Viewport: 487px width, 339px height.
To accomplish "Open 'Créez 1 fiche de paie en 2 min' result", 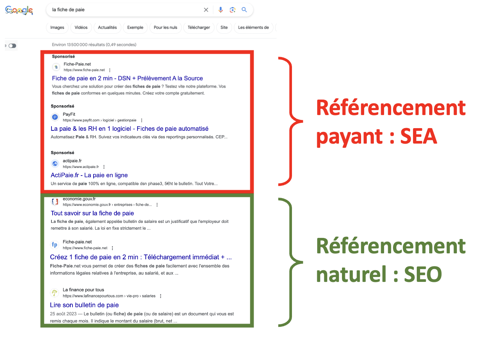I will [141, 257].
